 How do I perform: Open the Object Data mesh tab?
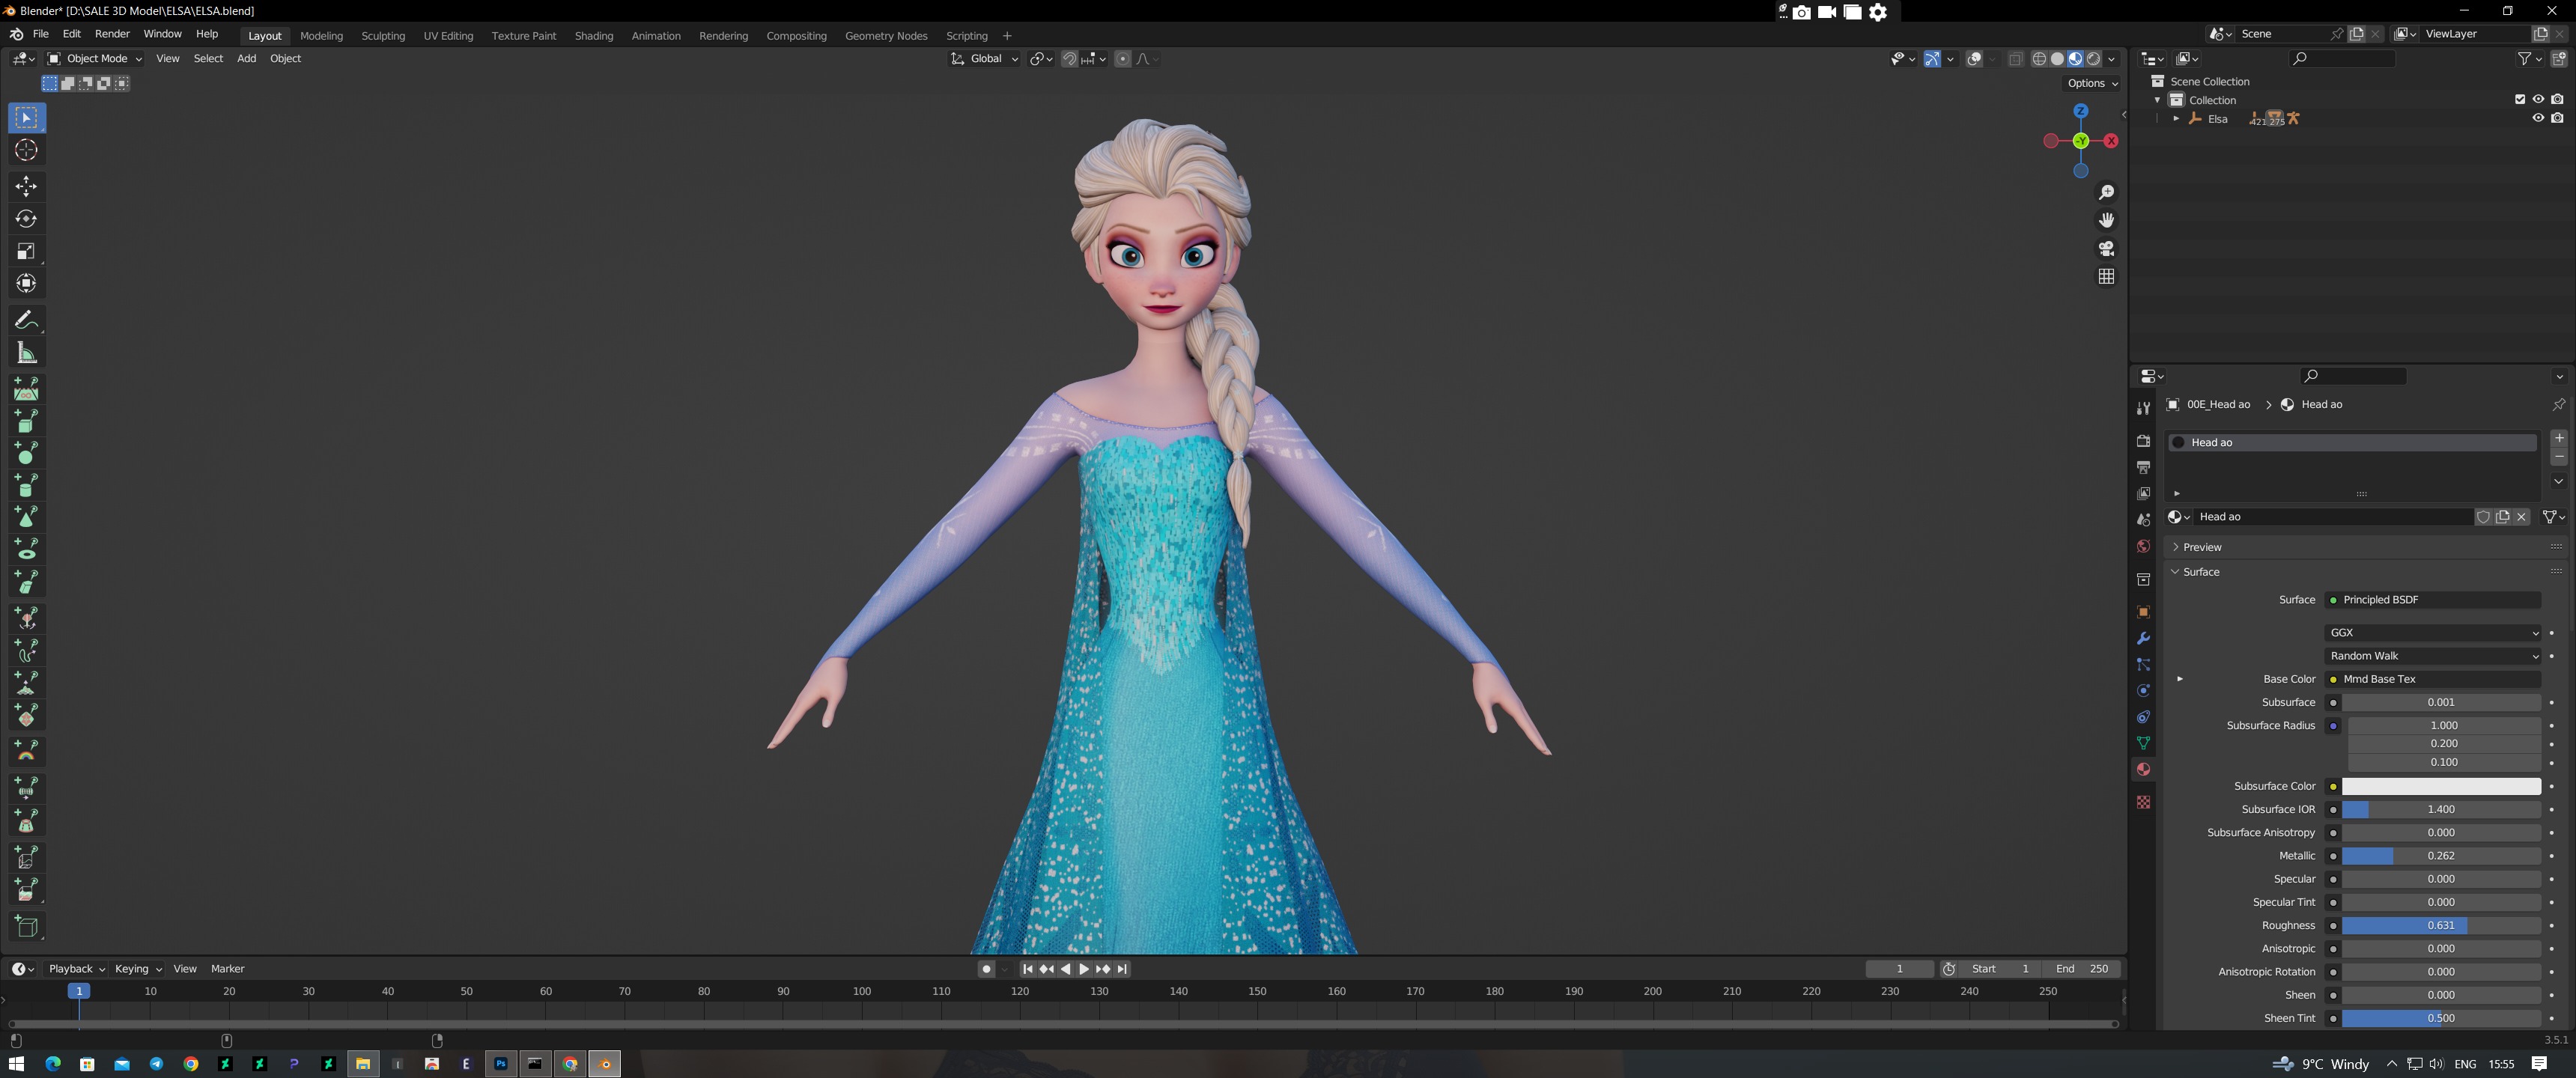point(2143,743)
